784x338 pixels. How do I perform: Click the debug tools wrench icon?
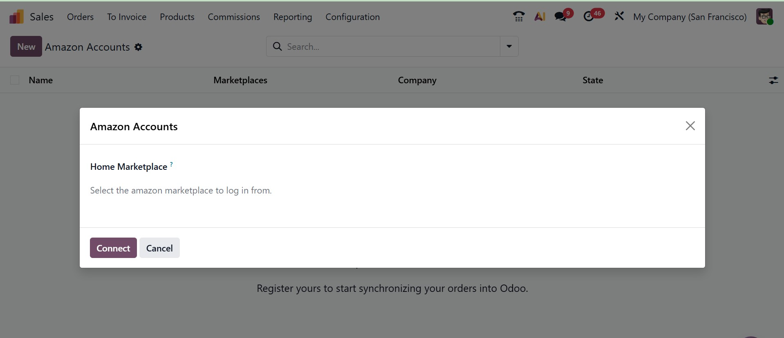[x=619, y=17]
